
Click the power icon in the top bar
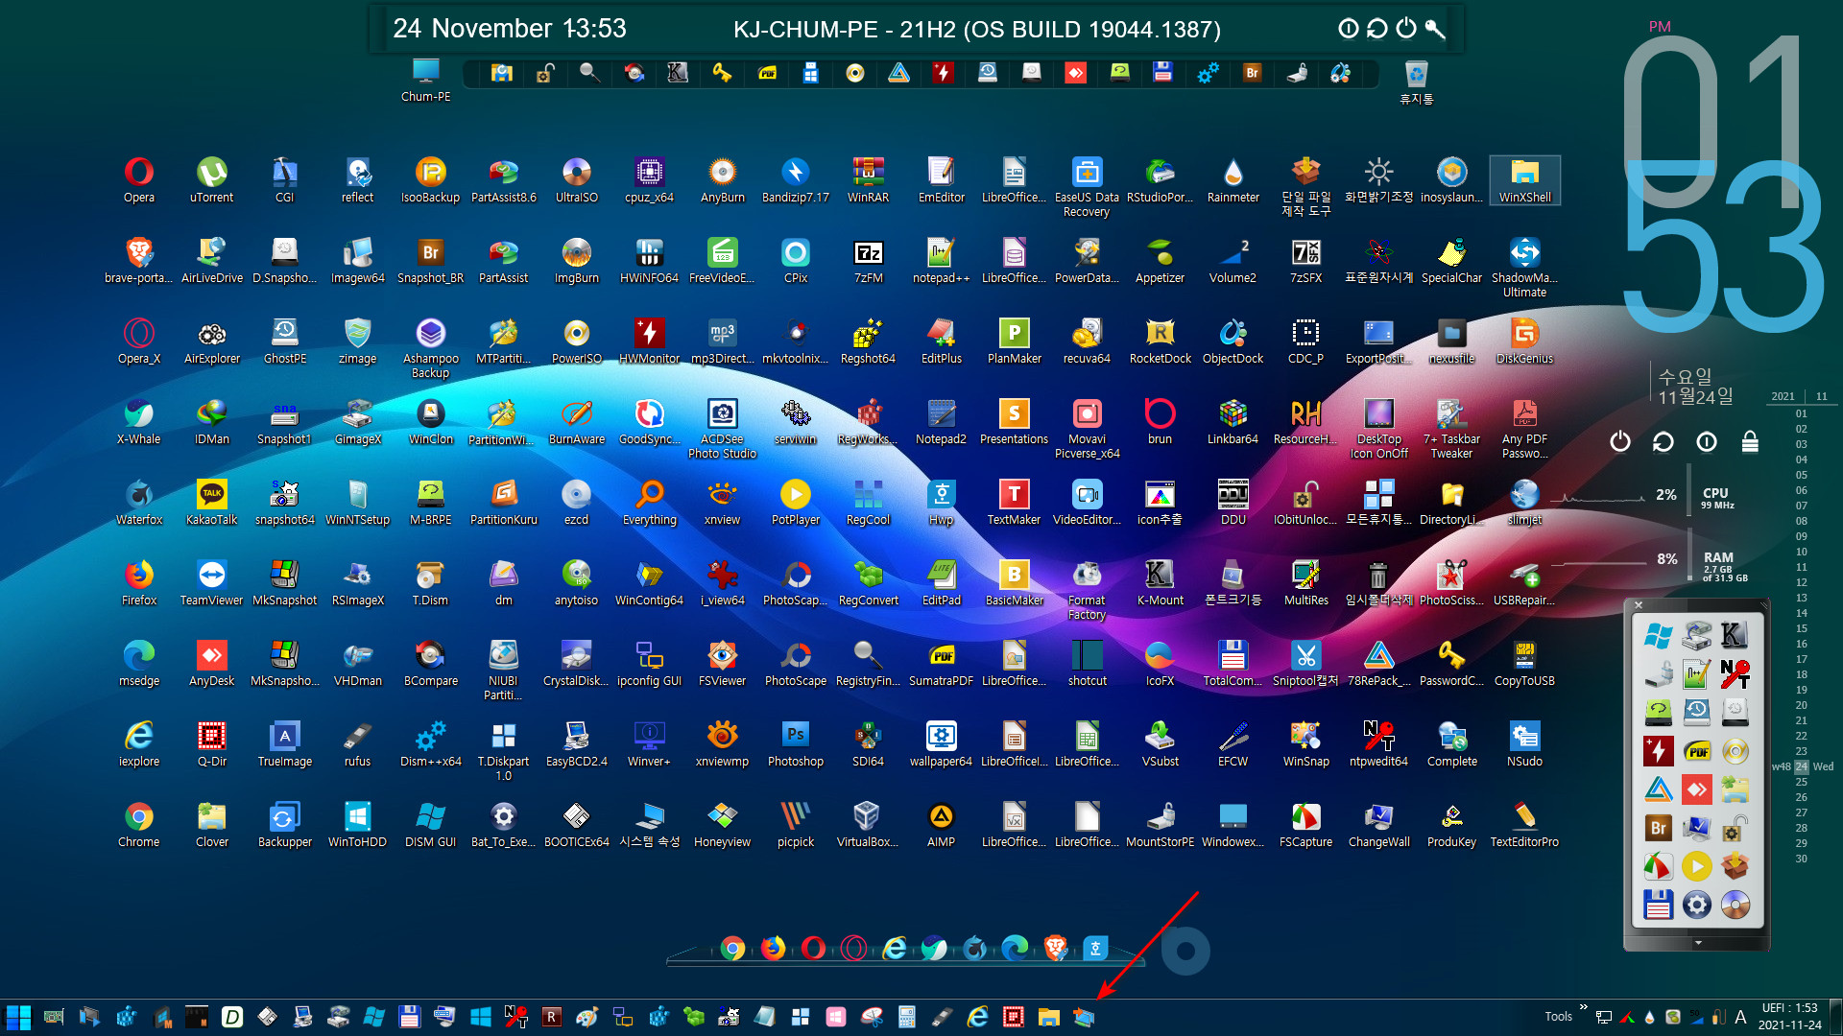coord(1406,28)
